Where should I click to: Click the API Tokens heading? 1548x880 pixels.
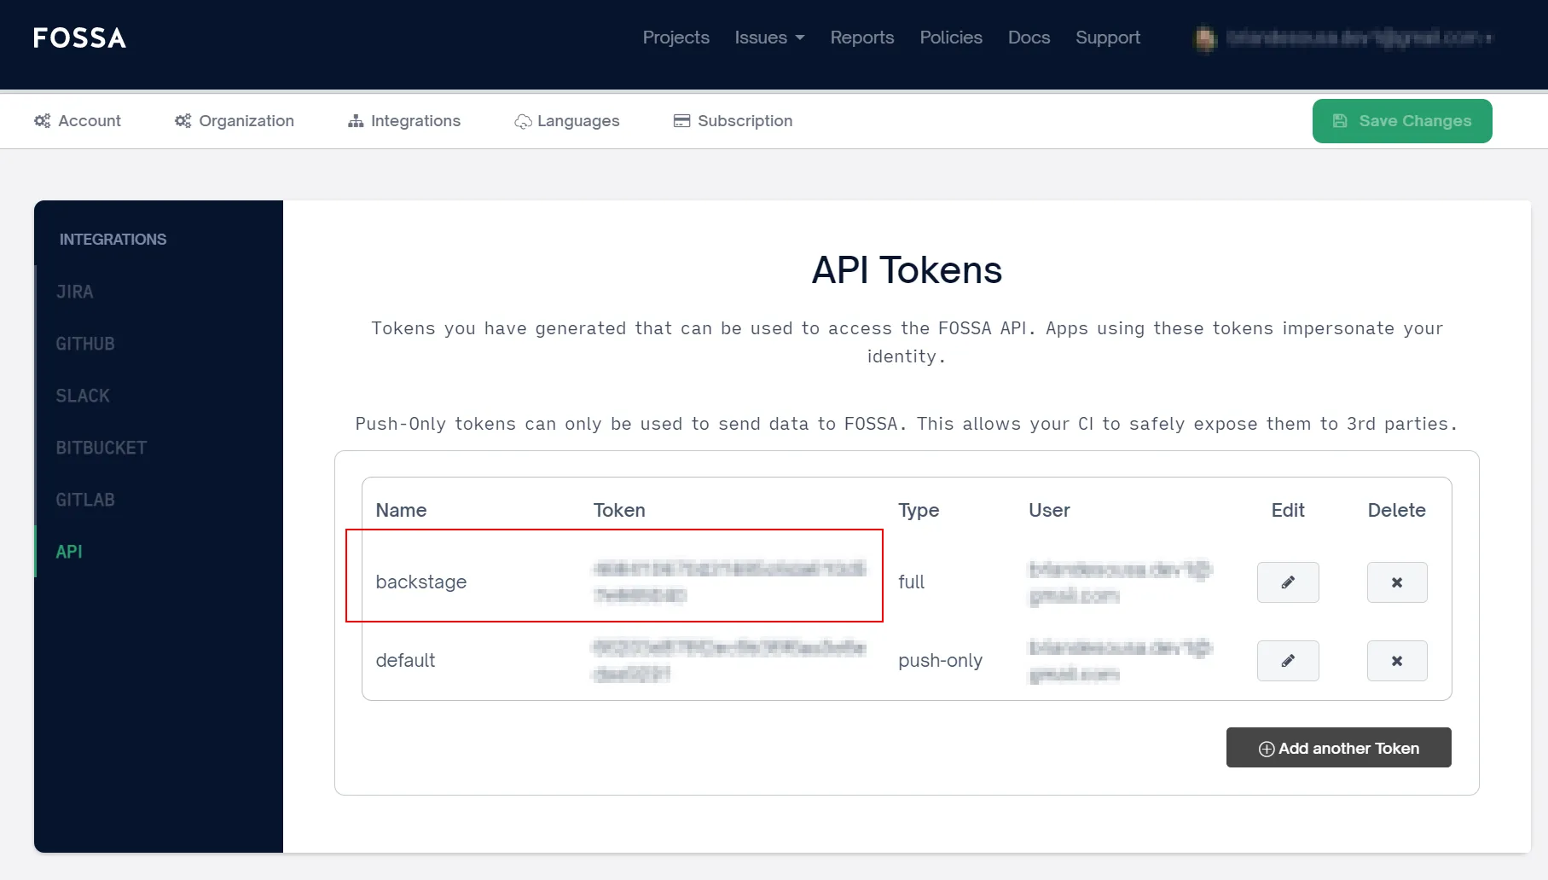(907, 270)
